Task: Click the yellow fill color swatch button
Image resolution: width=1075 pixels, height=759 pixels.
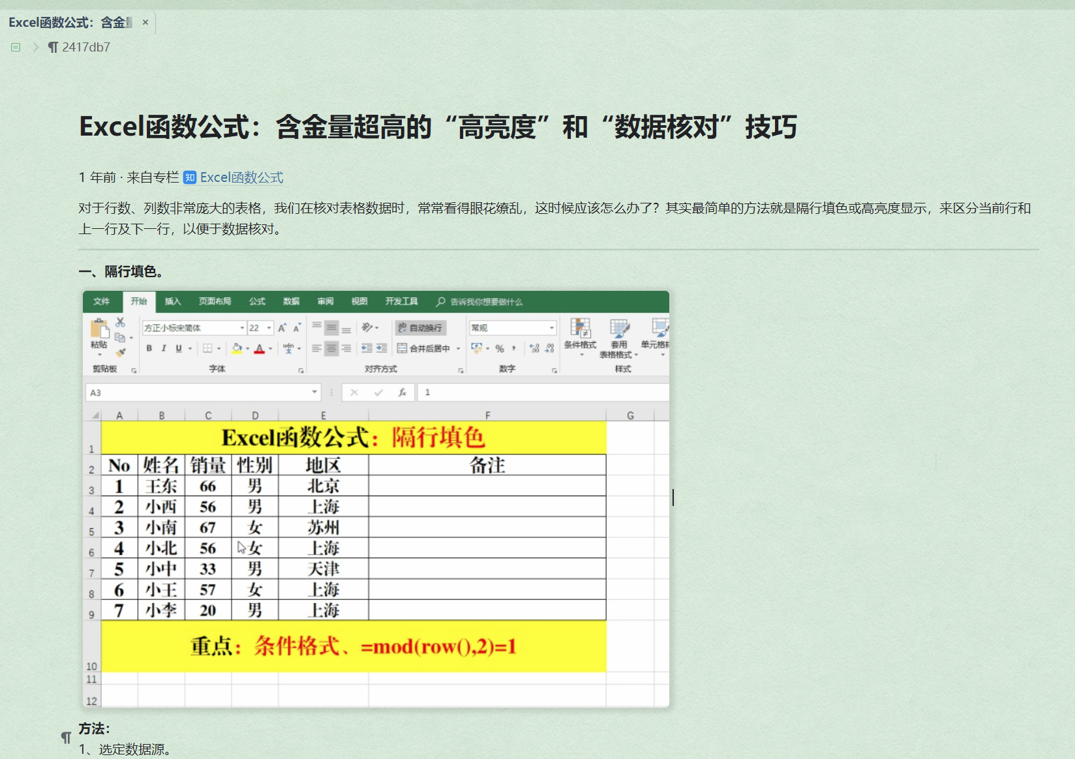Action: 237,349
